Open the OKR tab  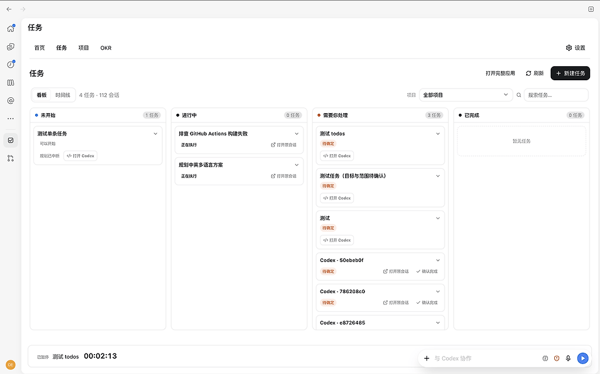click(x=106, y=48)
